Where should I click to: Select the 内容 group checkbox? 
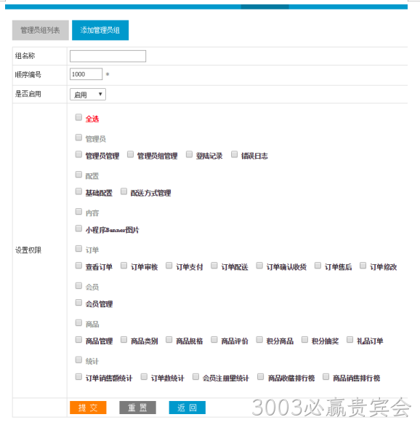(78, 212)
